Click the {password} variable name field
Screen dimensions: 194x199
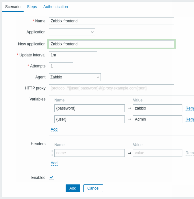pyautogui.click(x=90, y=108)
